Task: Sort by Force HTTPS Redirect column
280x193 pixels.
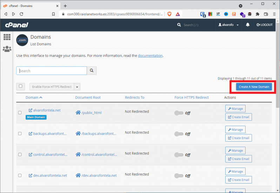Action: click(192, 98)
